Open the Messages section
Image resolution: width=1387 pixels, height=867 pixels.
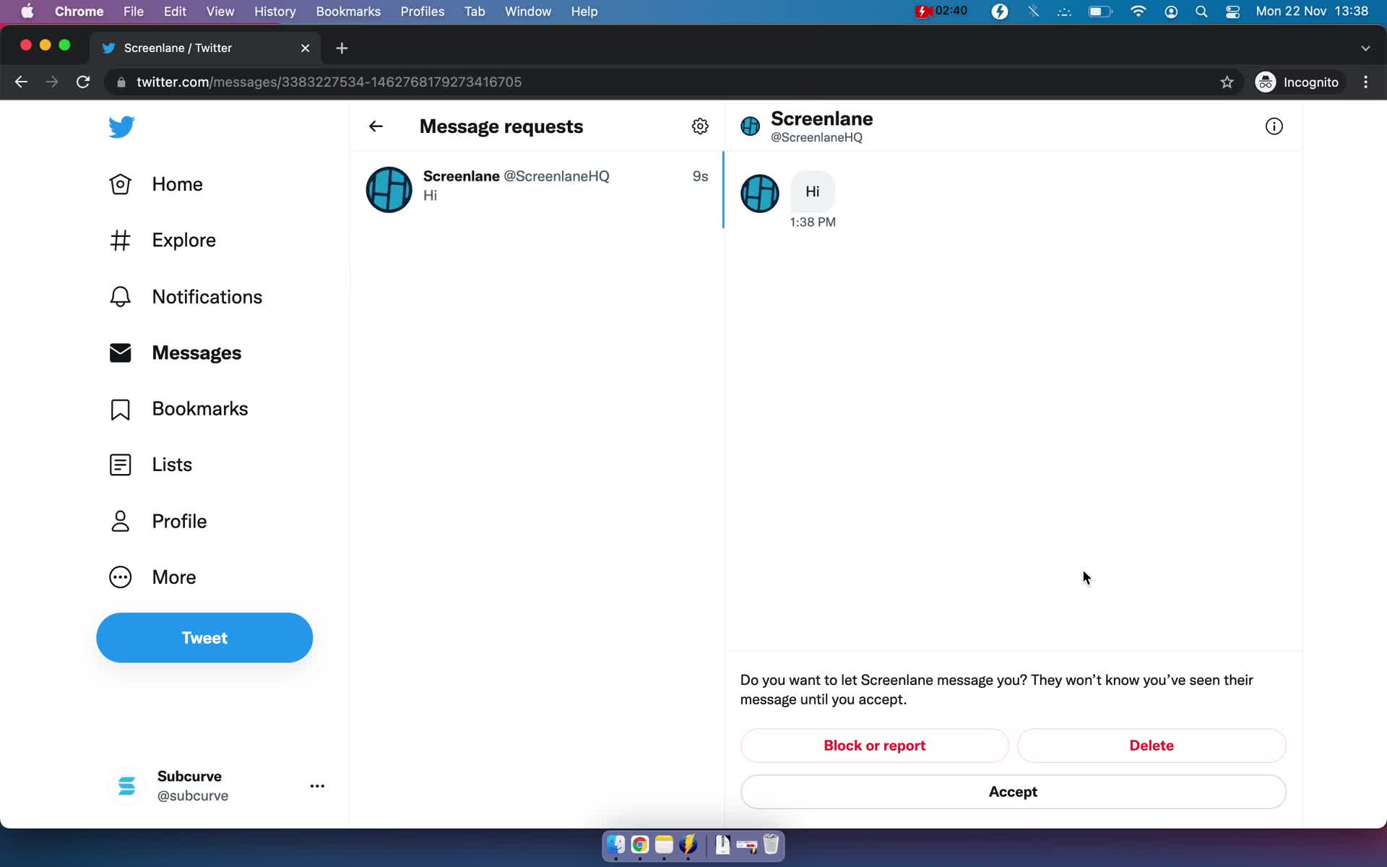point(196,352)
